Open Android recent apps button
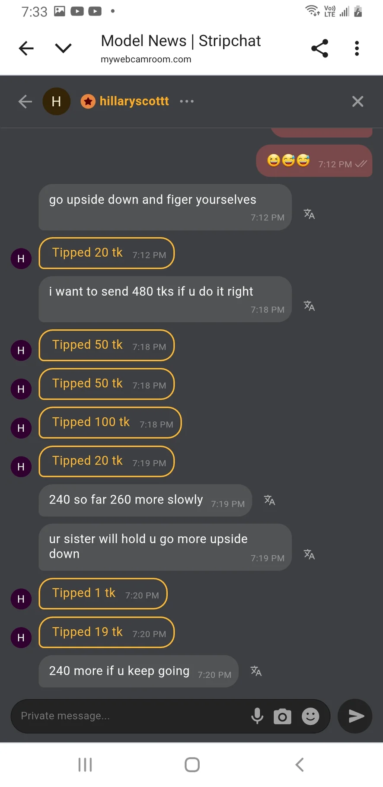Image resolution: width=383 pixels, height=787 pixels. click(x=85, y=765)
